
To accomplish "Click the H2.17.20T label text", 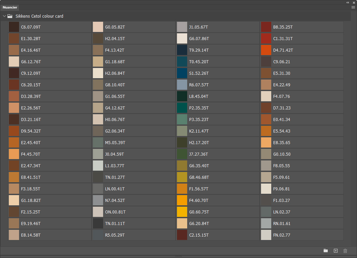I will pyautogui.click(x=199, y=142).
